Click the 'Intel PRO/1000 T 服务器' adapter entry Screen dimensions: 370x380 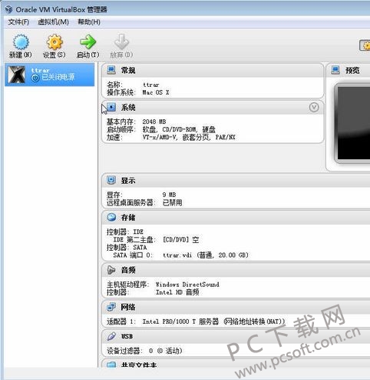[x=180, y=322]
